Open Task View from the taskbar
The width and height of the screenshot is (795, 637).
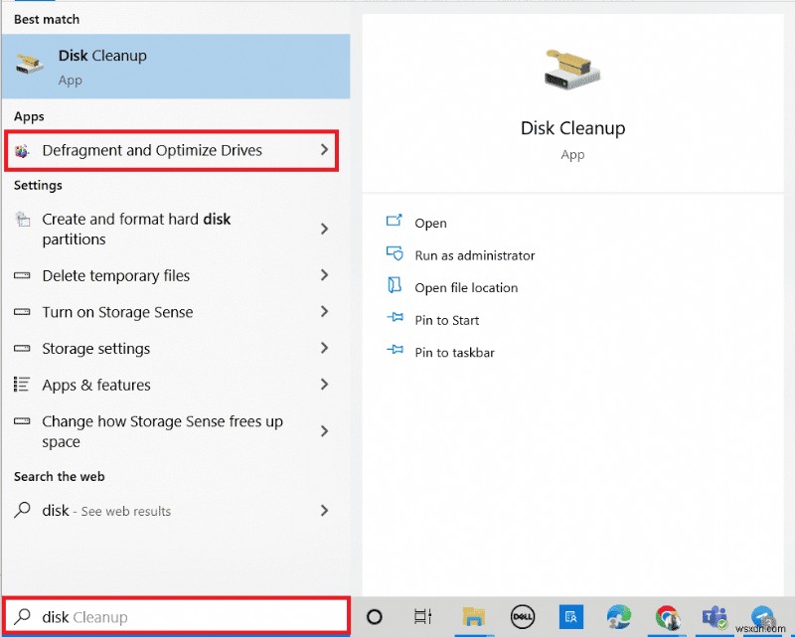point(422,617)
